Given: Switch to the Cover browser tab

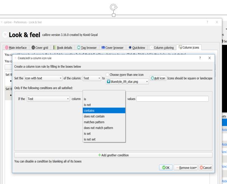Looking at the screenshot, I should [113, 48].
